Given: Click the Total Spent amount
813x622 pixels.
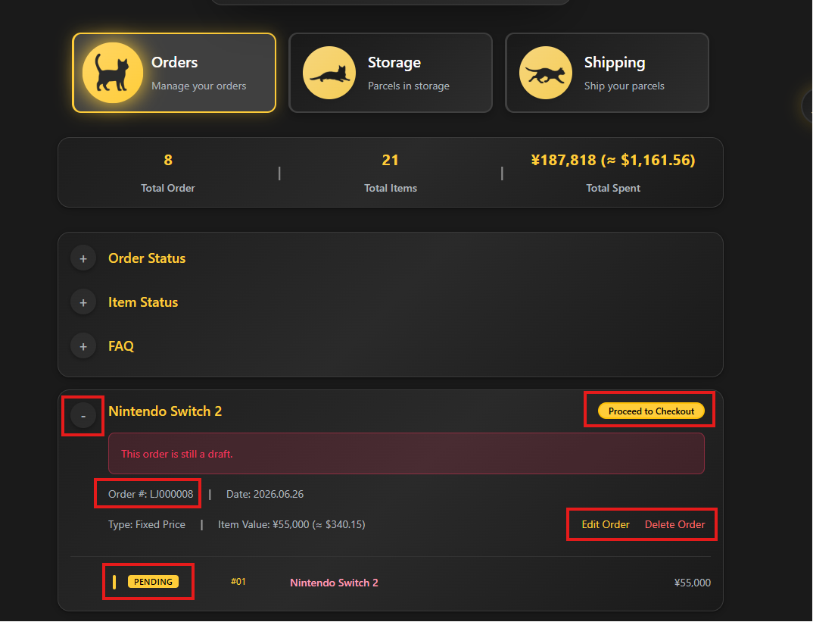Looking at the screenshot, I should tap(613, 160).
